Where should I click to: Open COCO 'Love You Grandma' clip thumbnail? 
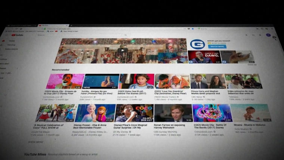coord(172,81)
